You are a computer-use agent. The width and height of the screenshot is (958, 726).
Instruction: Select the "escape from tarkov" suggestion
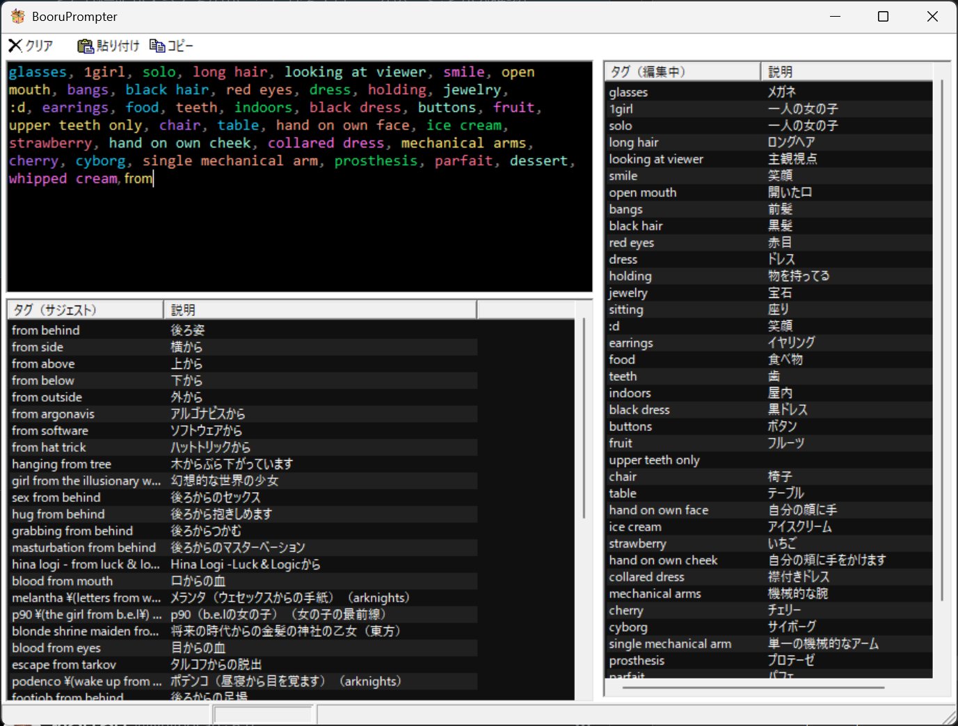(x=242, y=664)
